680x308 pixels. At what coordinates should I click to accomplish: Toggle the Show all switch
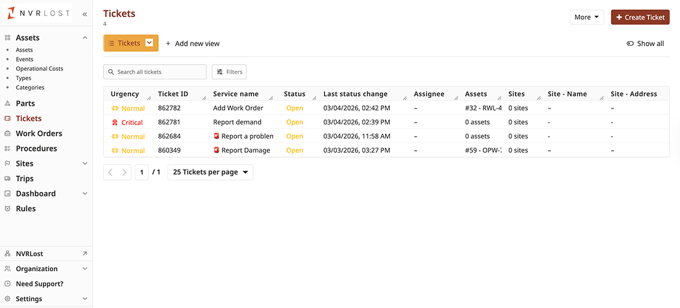[x=630, y=44]
